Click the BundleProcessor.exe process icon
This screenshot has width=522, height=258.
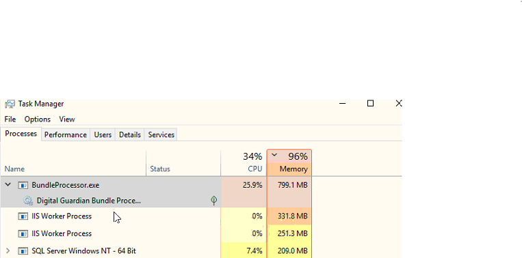23,185
